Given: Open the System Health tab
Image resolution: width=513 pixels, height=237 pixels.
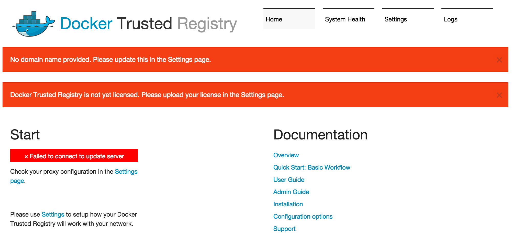Looking at the screenshot, I should [345, 19].
